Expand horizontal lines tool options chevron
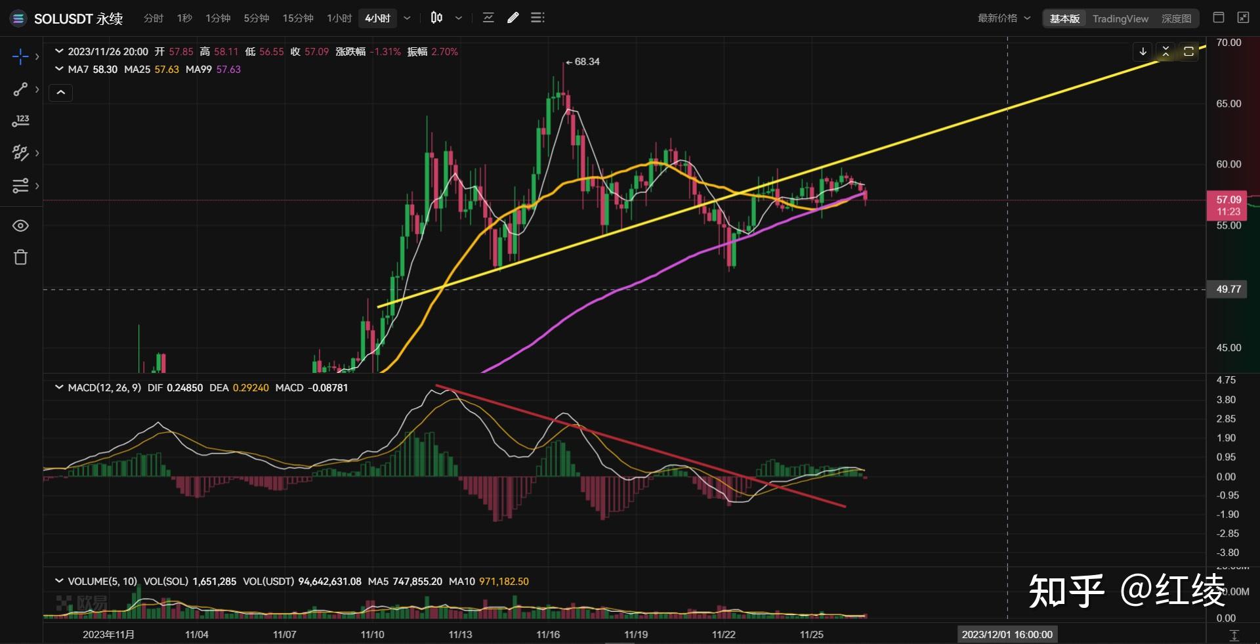The image size is (1260, 644). [37, 186]
